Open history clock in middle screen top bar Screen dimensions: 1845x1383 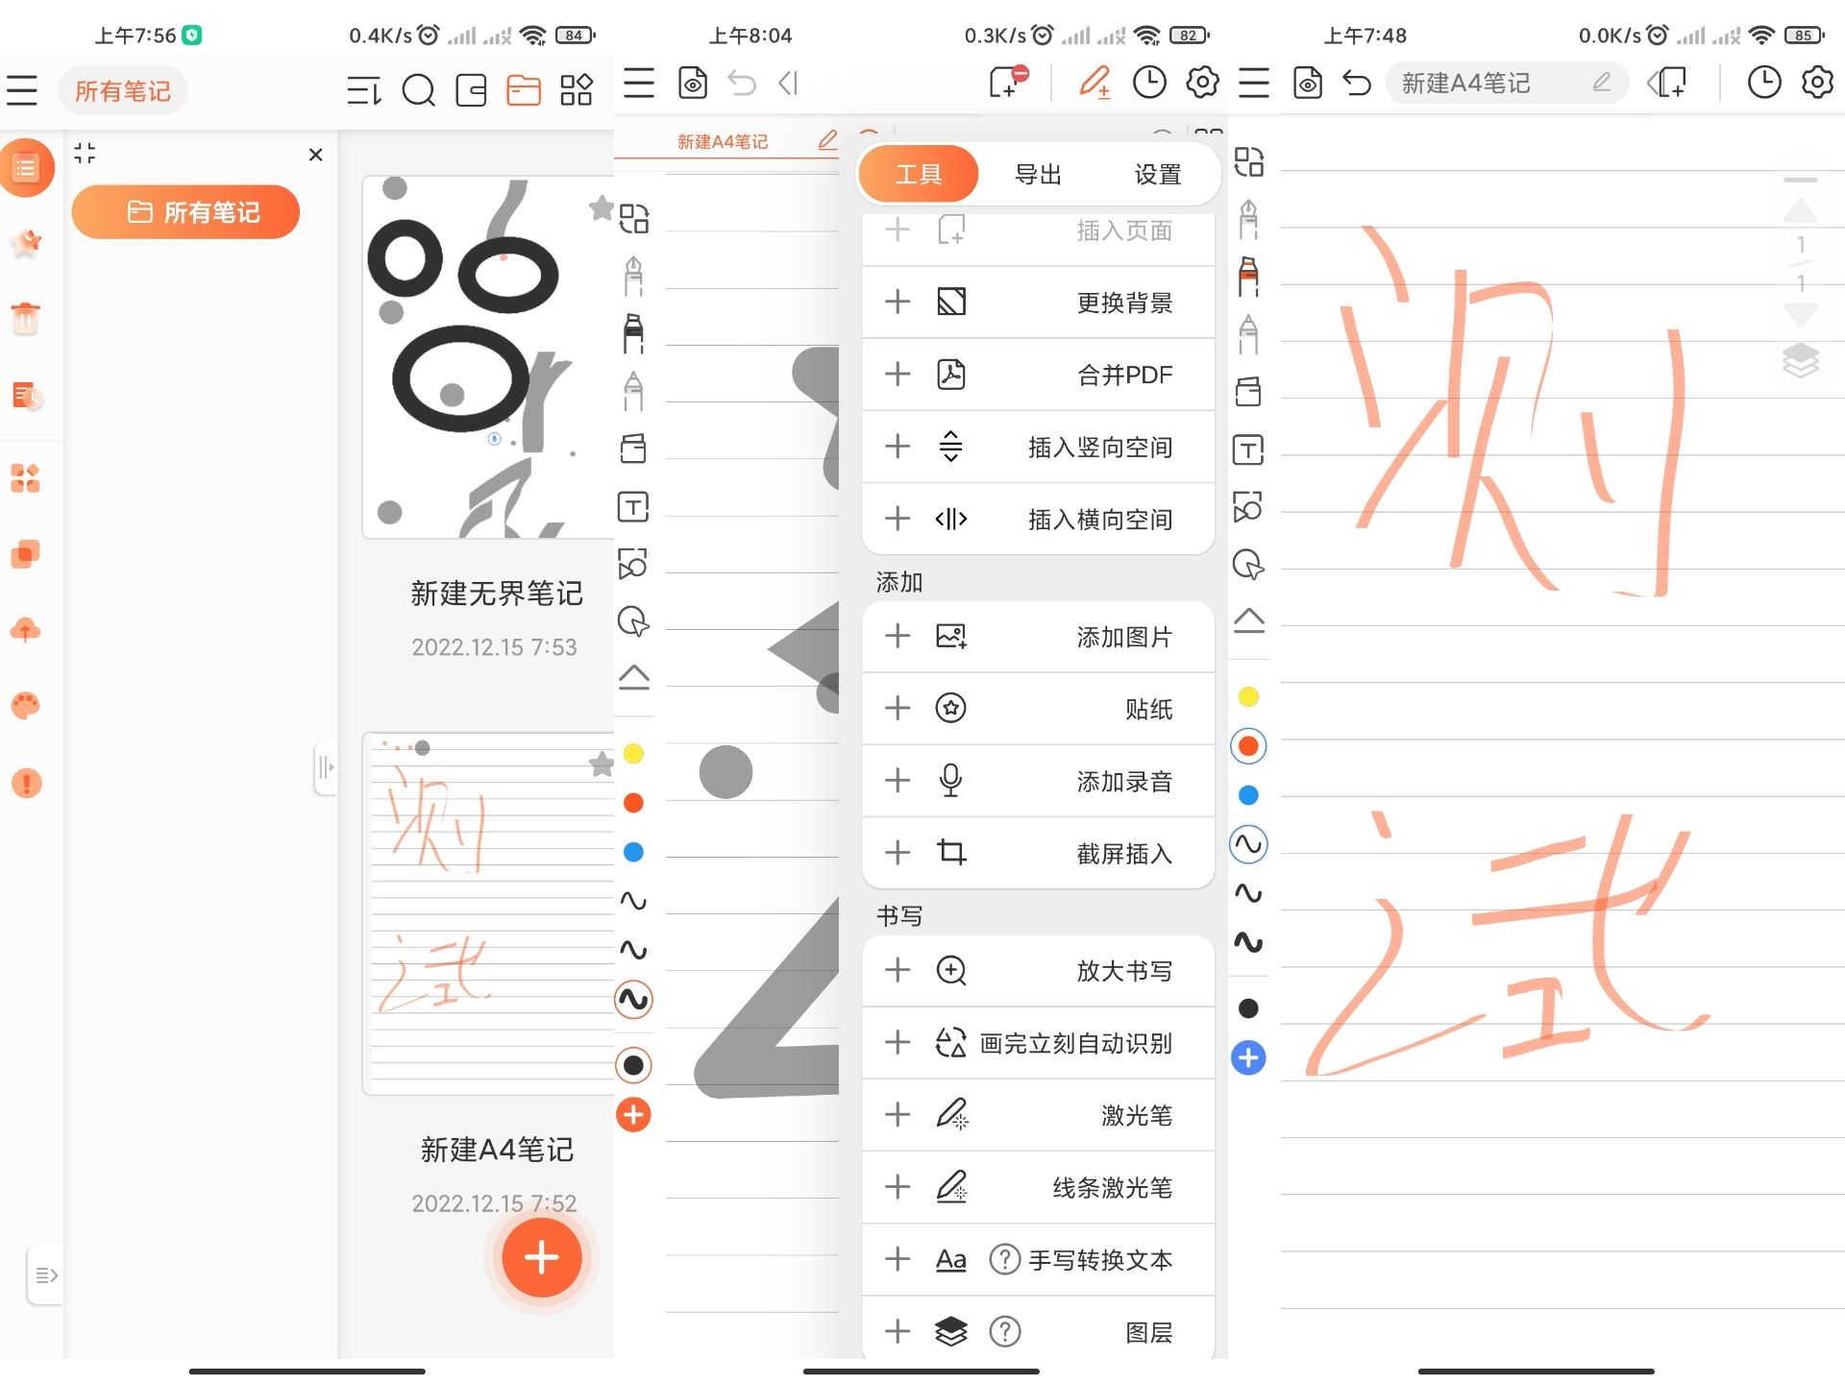[x=1149, y=83]
